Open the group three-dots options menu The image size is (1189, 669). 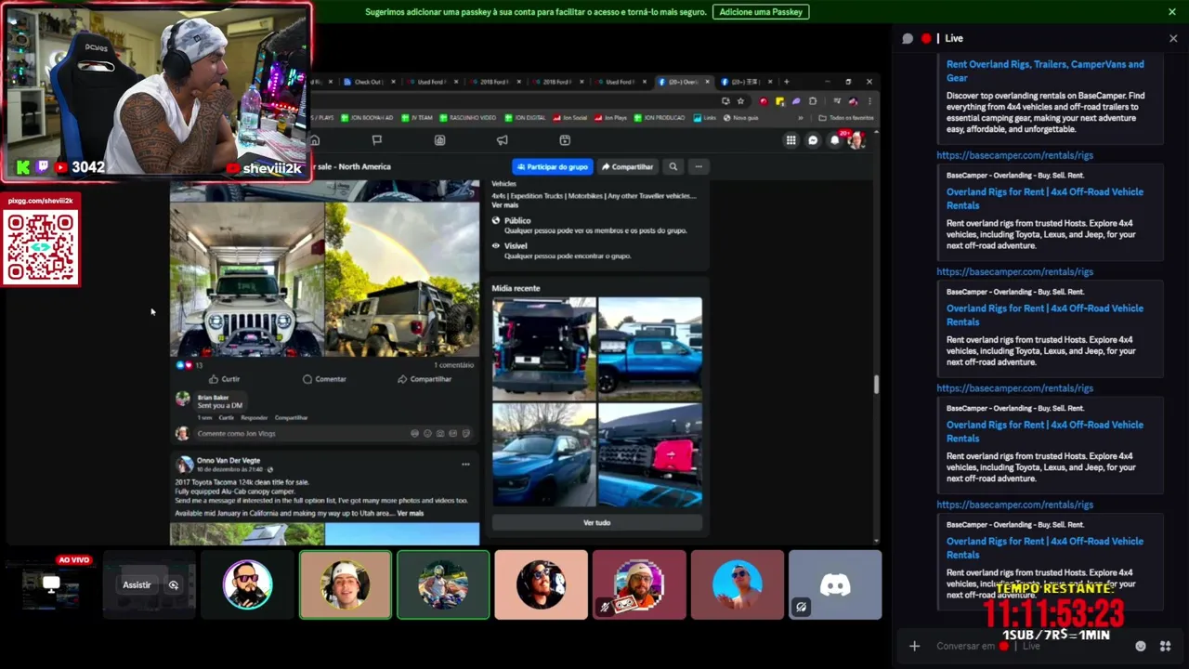699,166
